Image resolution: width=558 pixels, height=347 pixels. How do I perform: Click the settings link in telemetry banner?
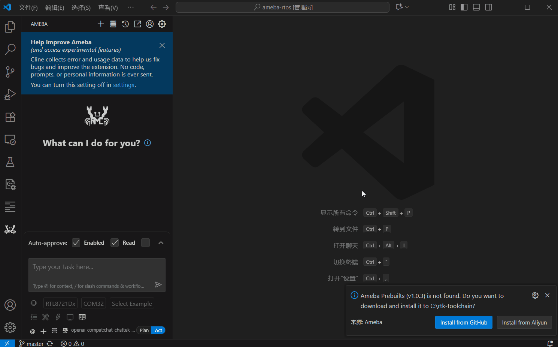pyautogui.click(x=124, y=85)
